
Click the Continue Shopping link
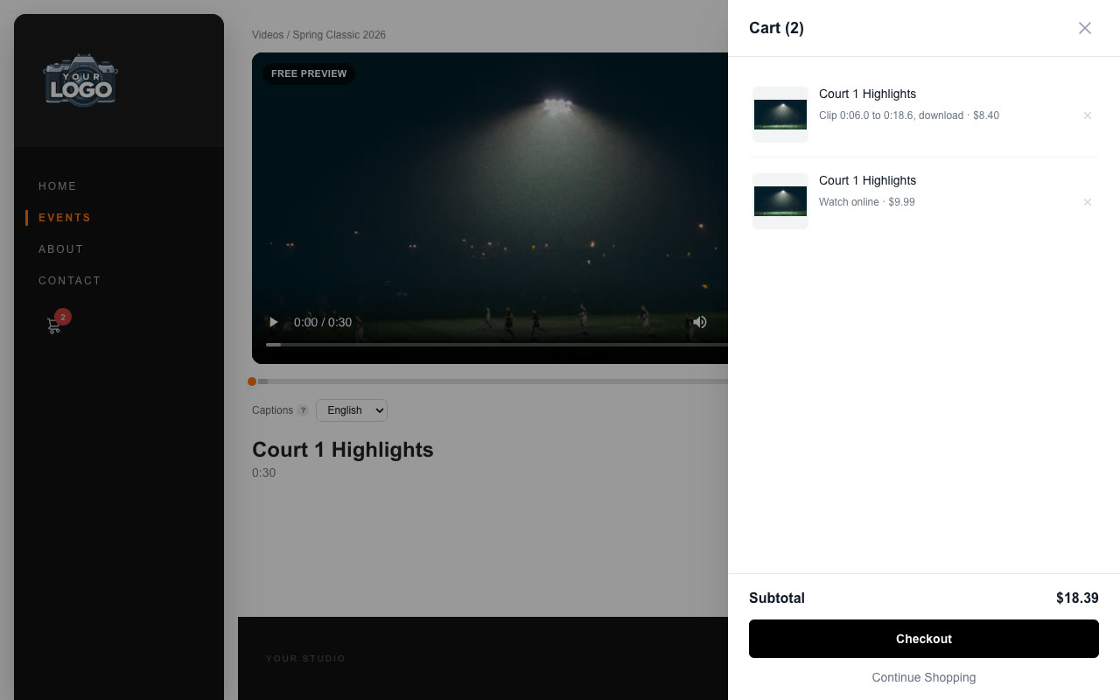tap(924, 677)
